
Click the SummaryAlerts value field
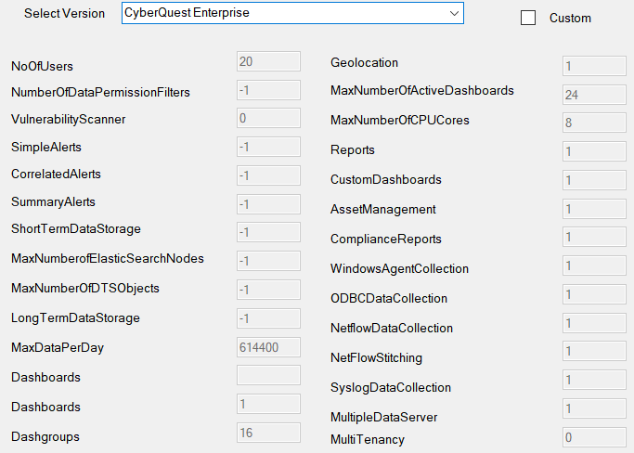tap(268, 204)
